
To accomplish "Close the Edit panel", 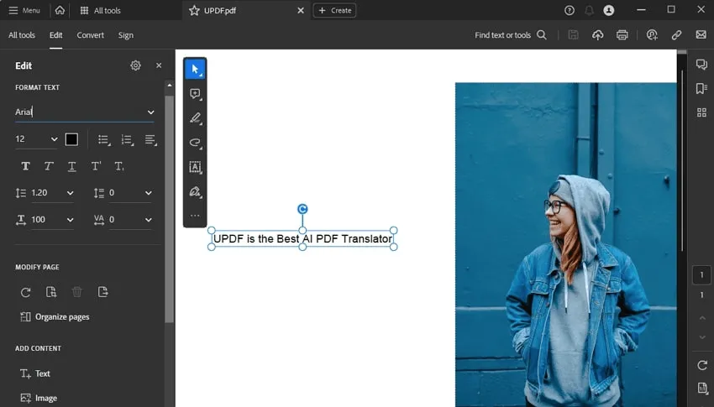I will (159, 65).
